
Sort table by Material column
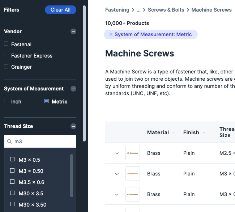(161, 132)
